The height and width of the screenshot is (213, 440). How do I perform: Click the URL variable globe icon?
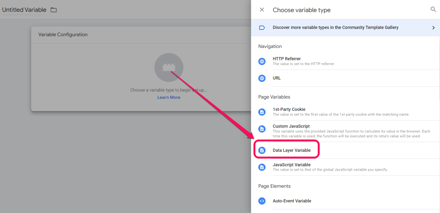262,78
